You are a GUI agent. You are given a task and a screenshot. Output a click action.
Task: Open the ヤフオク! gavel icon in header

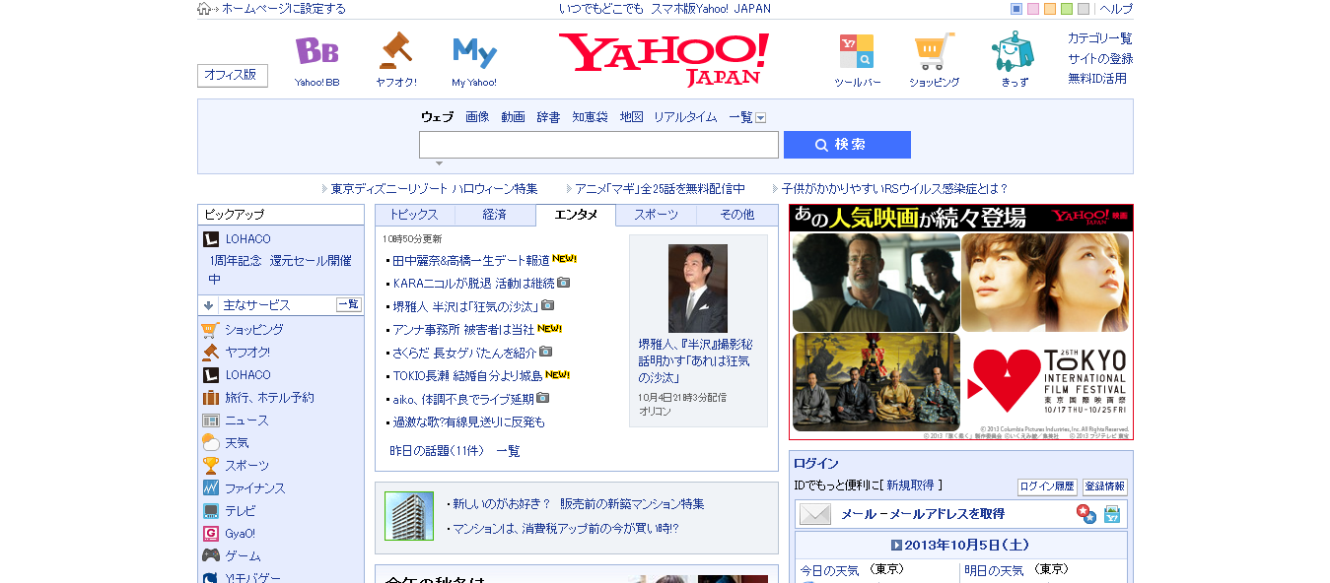pos(395,51)
